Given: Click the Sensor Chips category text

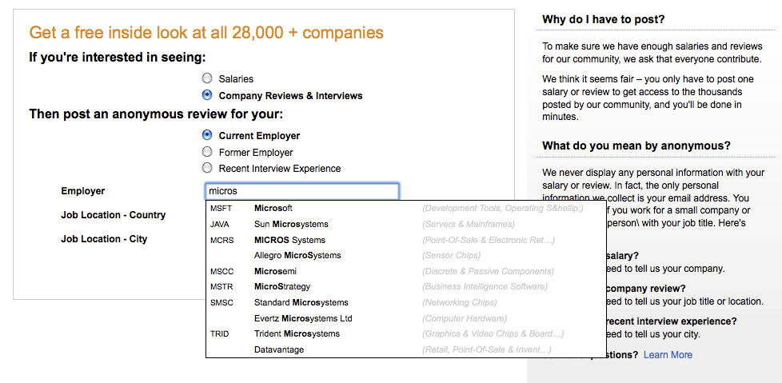Looking at the screenshot, I should click(x=451, y=255).
